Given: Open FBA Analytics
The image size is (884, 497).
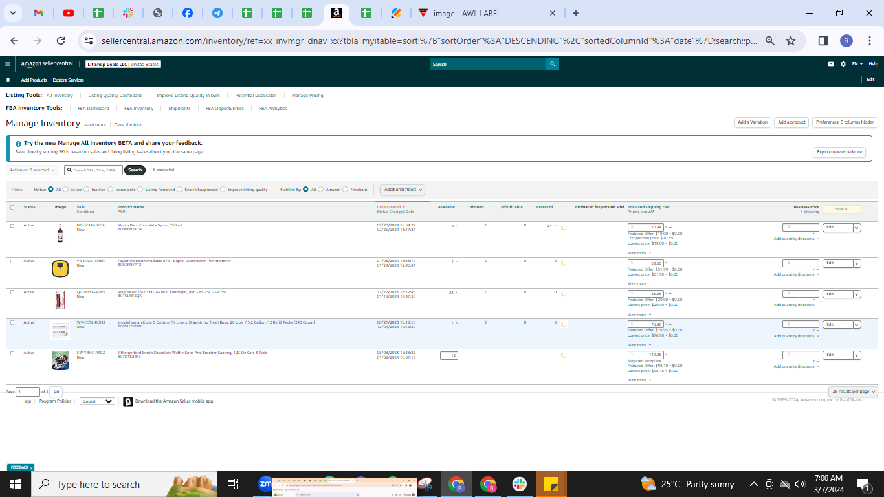Looking at the screenshot, I should pos(273,109).
